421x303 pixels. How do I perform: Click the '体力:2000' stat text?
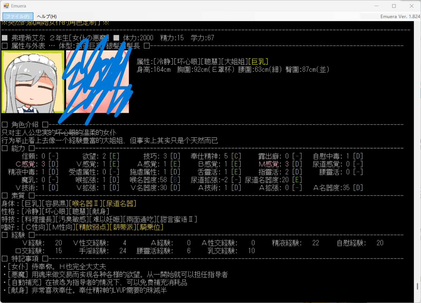(138, 38)
